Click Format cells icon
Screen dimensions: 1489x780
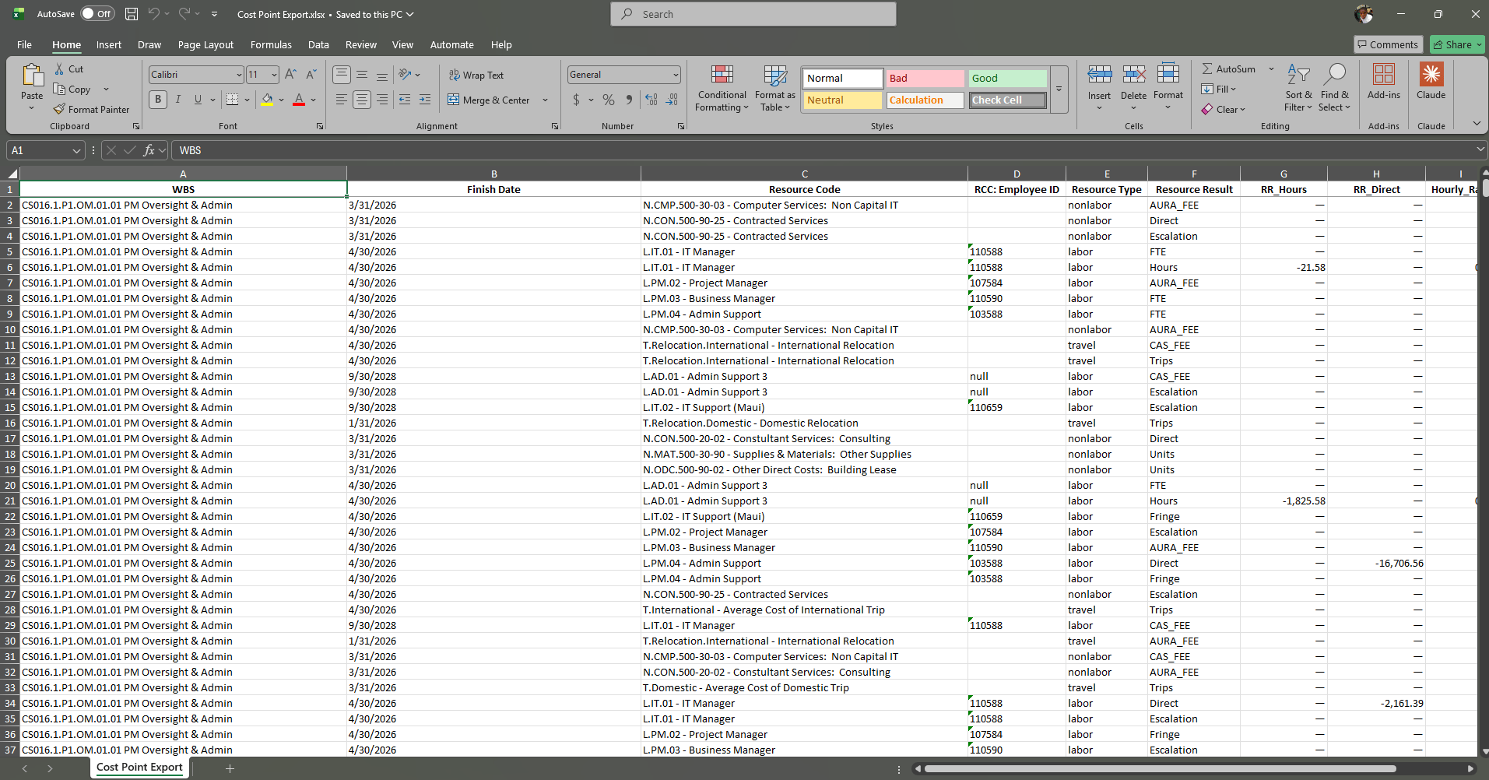(1168, 74)
